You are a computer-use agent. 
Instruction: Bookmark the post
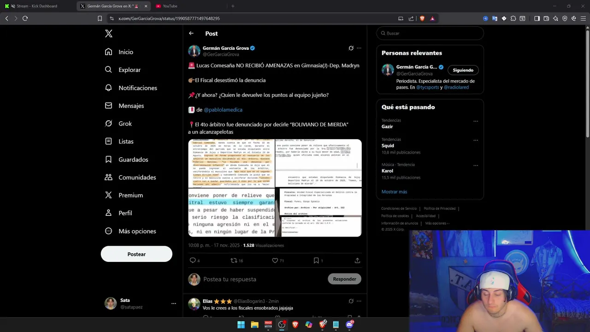(318, 261)
